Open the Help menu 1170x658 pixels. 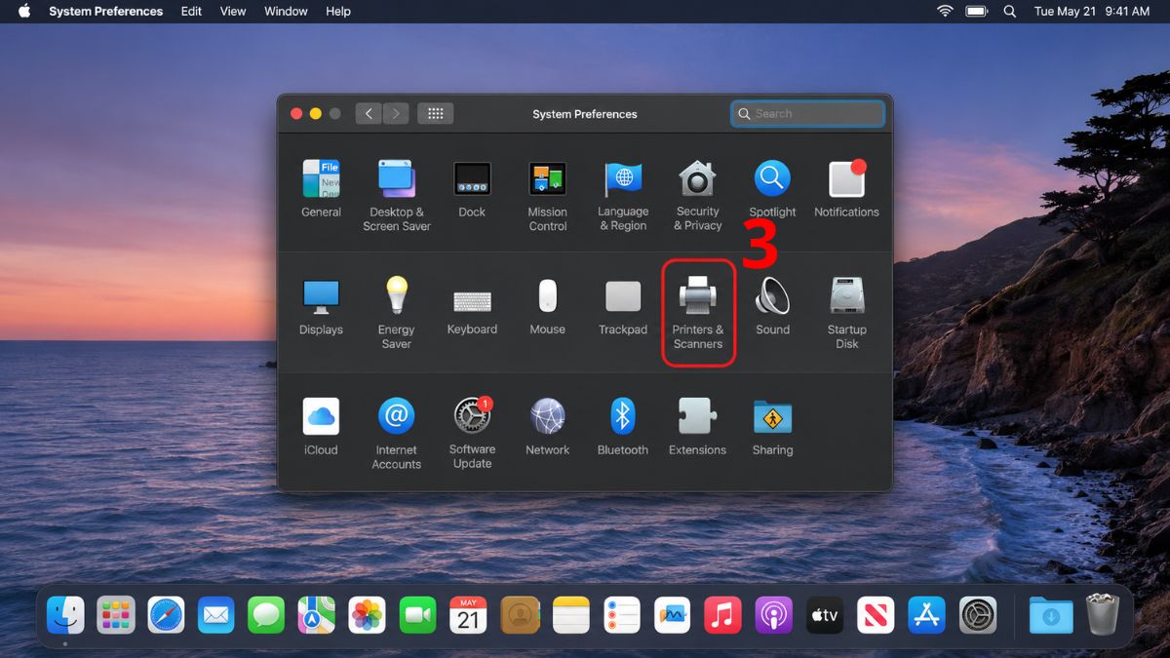coord(338,12)
